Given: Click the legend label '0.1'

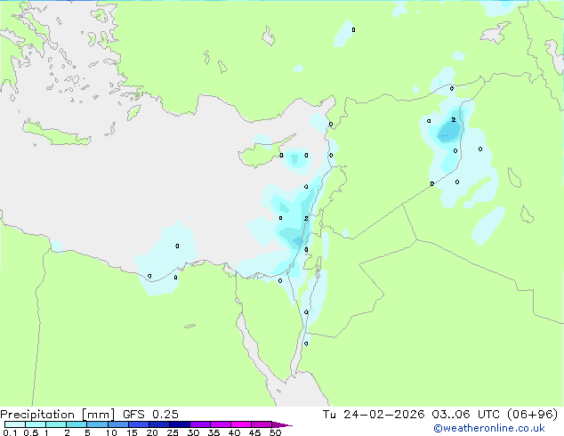Looking at the screenshot, I should pyautogui.click(x=10, y=432).
